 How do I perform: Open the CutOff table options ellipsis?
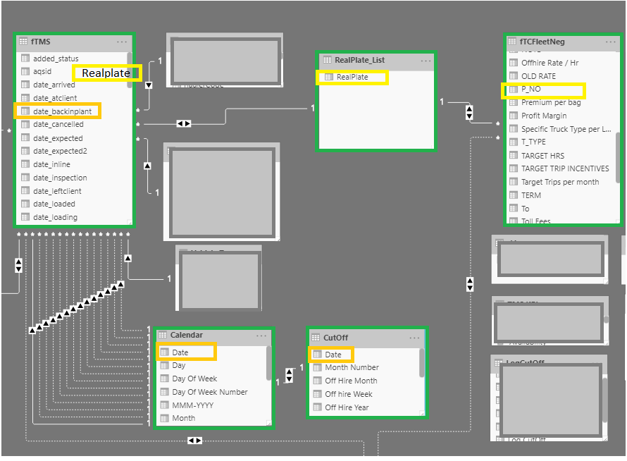click(415, 338)
